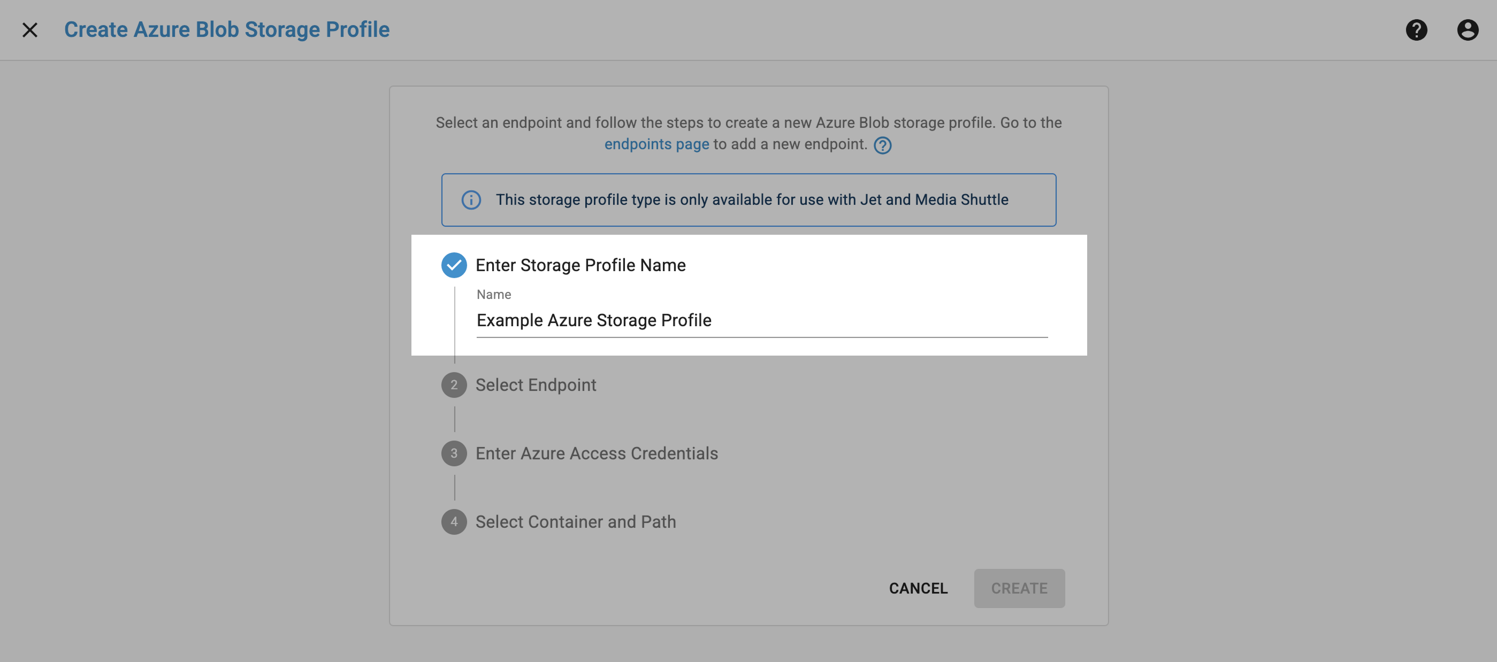Activate the Enter Azure Access Credentials step
This screenshot has width=1497, height=662.
[x=597, y=453]
